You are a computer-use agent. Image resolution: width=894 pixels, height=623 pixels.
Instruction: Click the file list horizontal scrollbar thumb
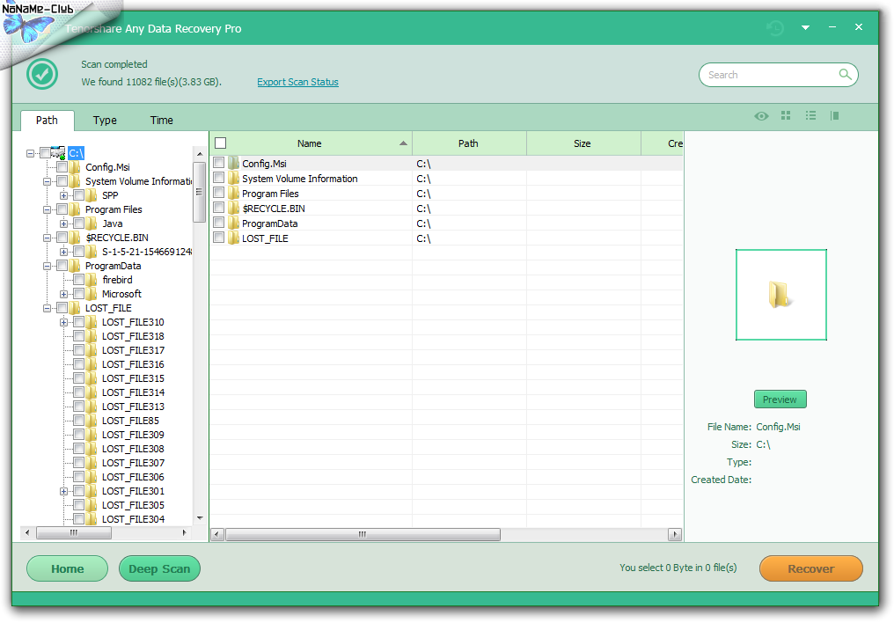coord(361,534)
